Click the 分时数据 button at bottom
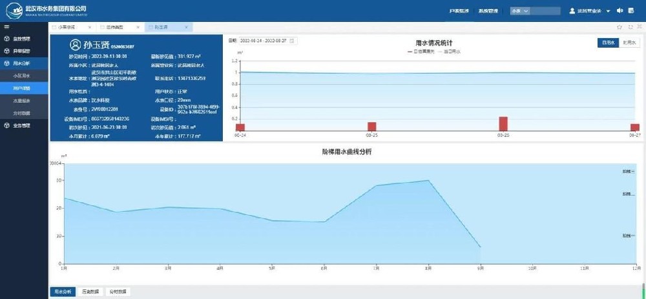Screen dimensions: 646x299 118,292
